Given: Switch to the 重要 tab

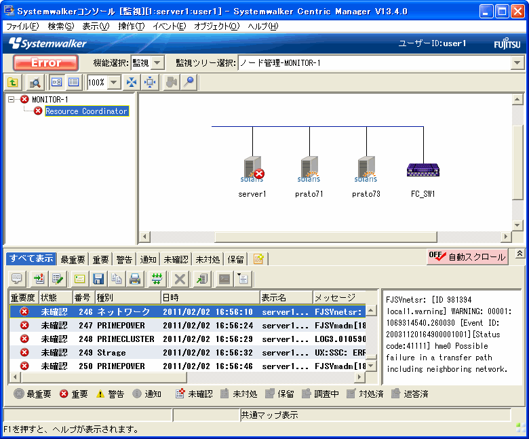Looking at the screenshot, I should pos(100,259).
